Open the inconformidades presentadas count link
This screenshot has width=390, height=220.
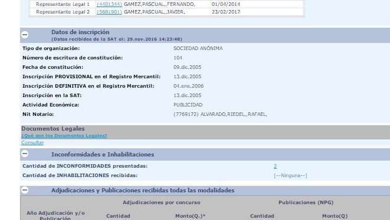pos(275,166)
